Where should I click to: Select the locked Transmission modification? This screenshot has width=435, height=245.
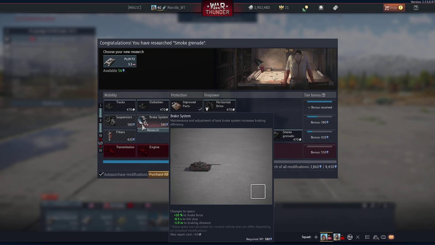coord(120,151)
